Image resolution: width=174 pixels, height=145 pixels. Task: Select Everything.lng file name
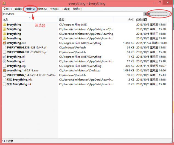tap(16, 66)
